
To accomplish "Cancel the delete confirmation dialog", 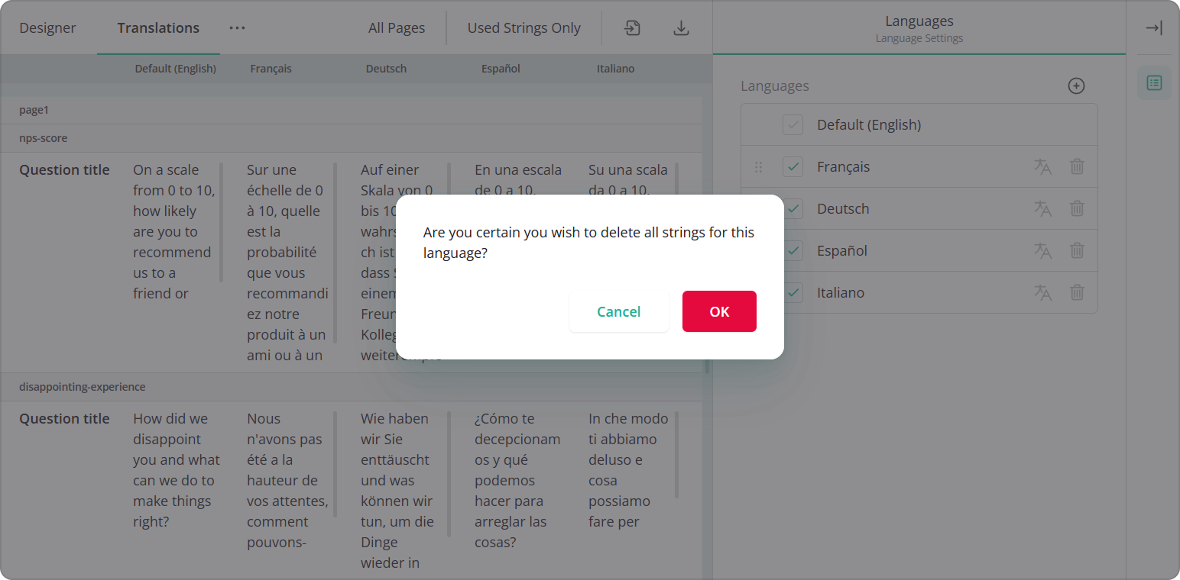I will 619,311.
